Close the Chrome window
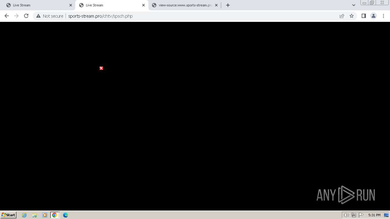390x219 pixels. [x=382, y=3]
